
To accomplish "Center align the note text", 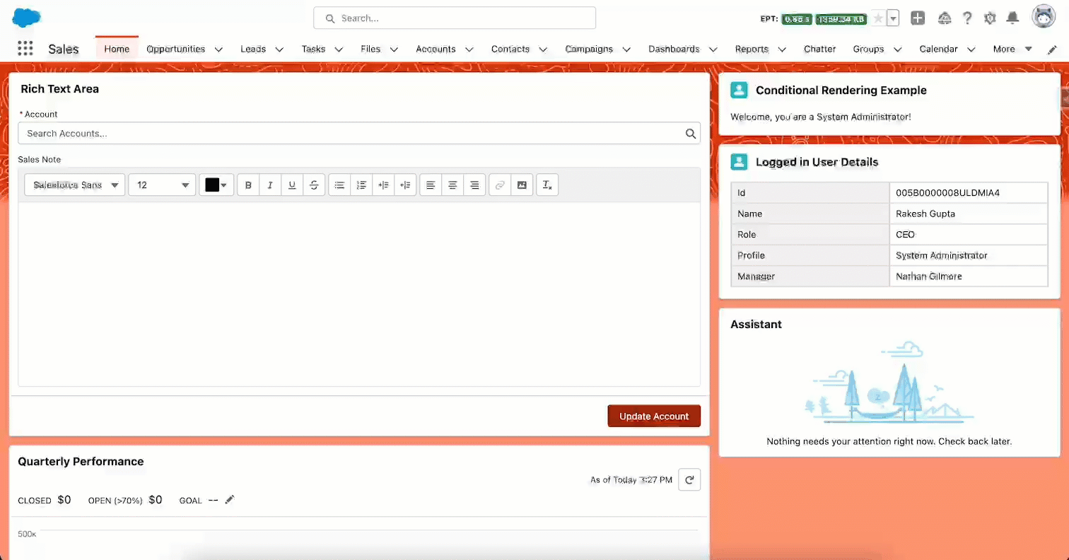I will tap(452, 185).
